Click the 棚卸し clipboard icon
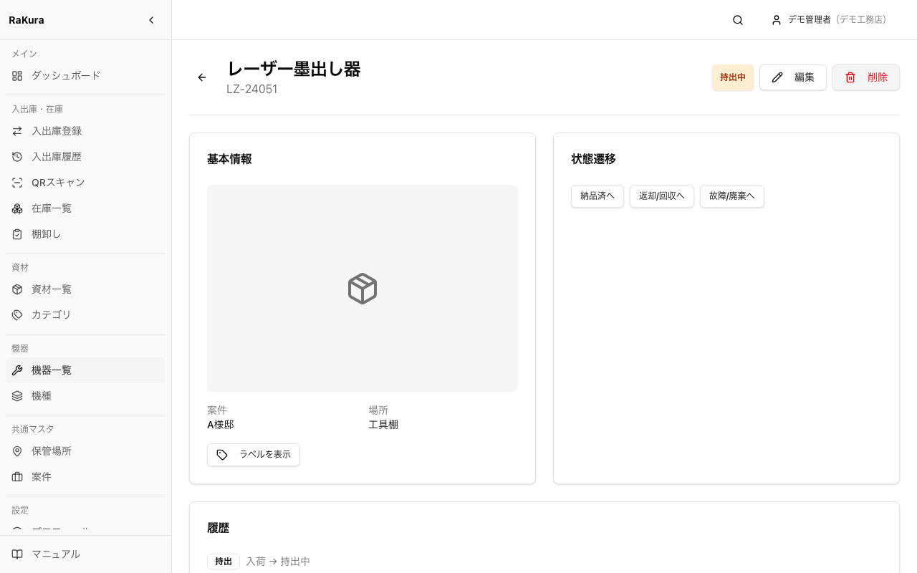The width and height of the screenshot is (917, 573). tap(17, 234)
